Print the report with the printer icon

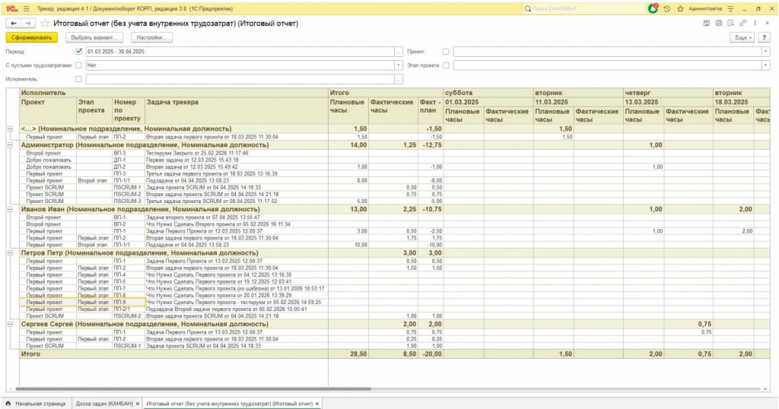point(718,24)
